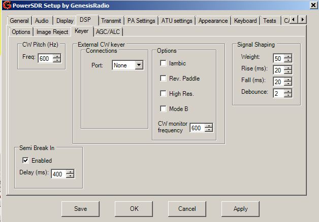Image resolution: width=319 pixels, height=222 pixels.
Task: Increase Semi Break In Delay value
Action: (x=70, y=172)
